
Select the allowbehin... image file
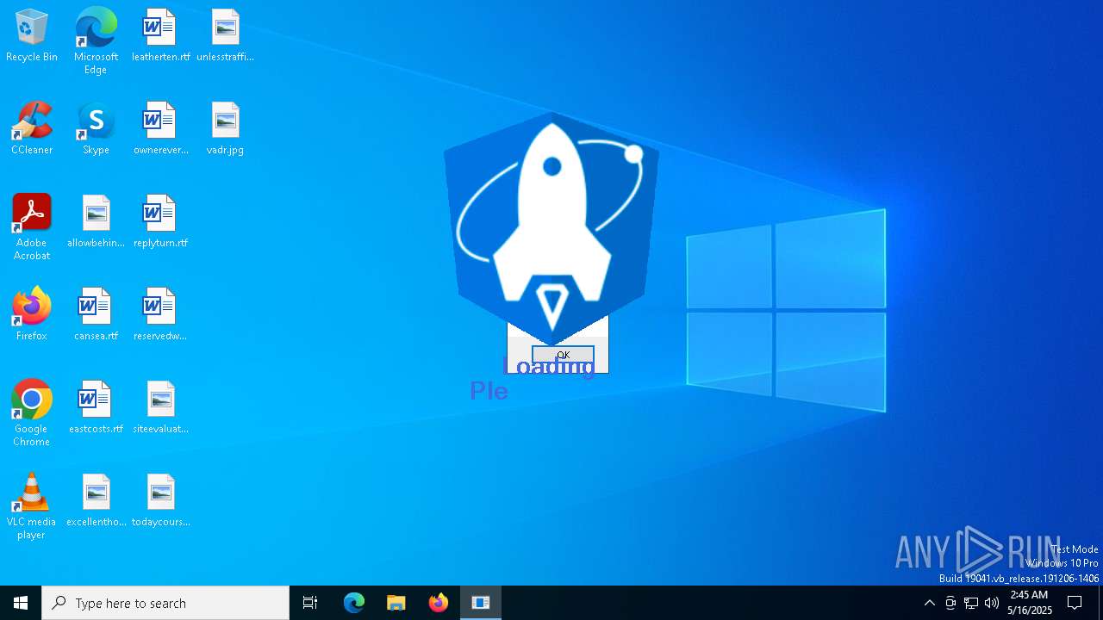tap(96, 222)
